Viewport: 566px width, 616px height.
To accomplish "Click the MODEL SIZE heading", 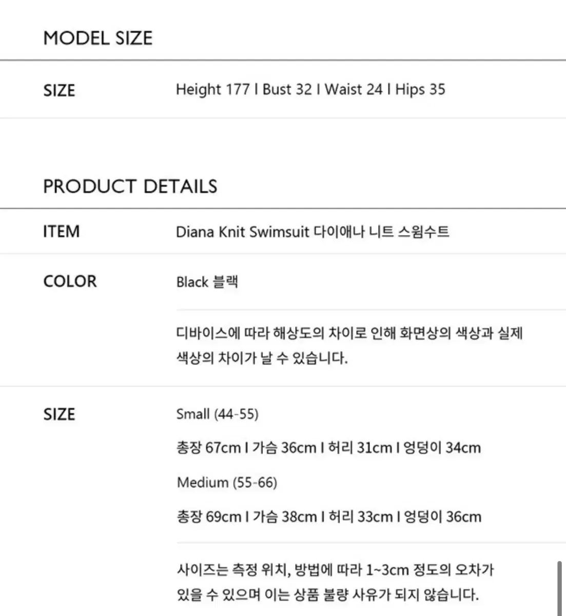I will (98, 38).
